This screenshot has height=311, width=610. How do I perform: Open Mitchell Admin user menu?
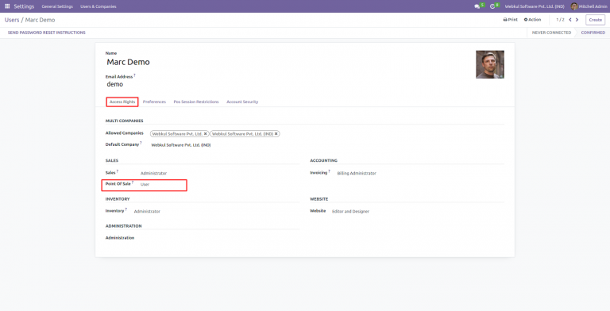tap(589, 6)
